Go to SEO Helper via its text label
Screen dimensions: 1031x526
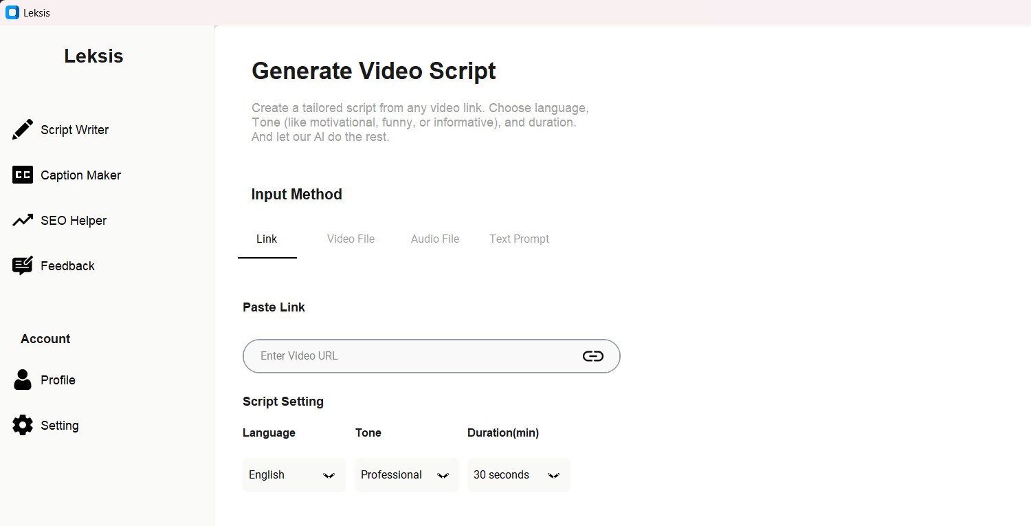pos(74,221)
